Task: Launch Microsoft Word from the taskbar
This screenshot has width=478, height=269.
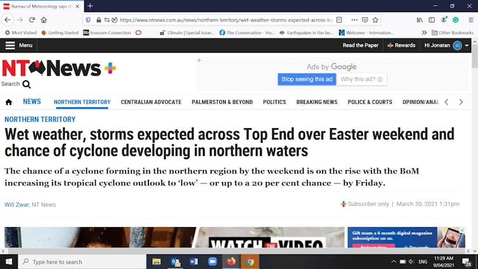Action: [x=194, y=261]
